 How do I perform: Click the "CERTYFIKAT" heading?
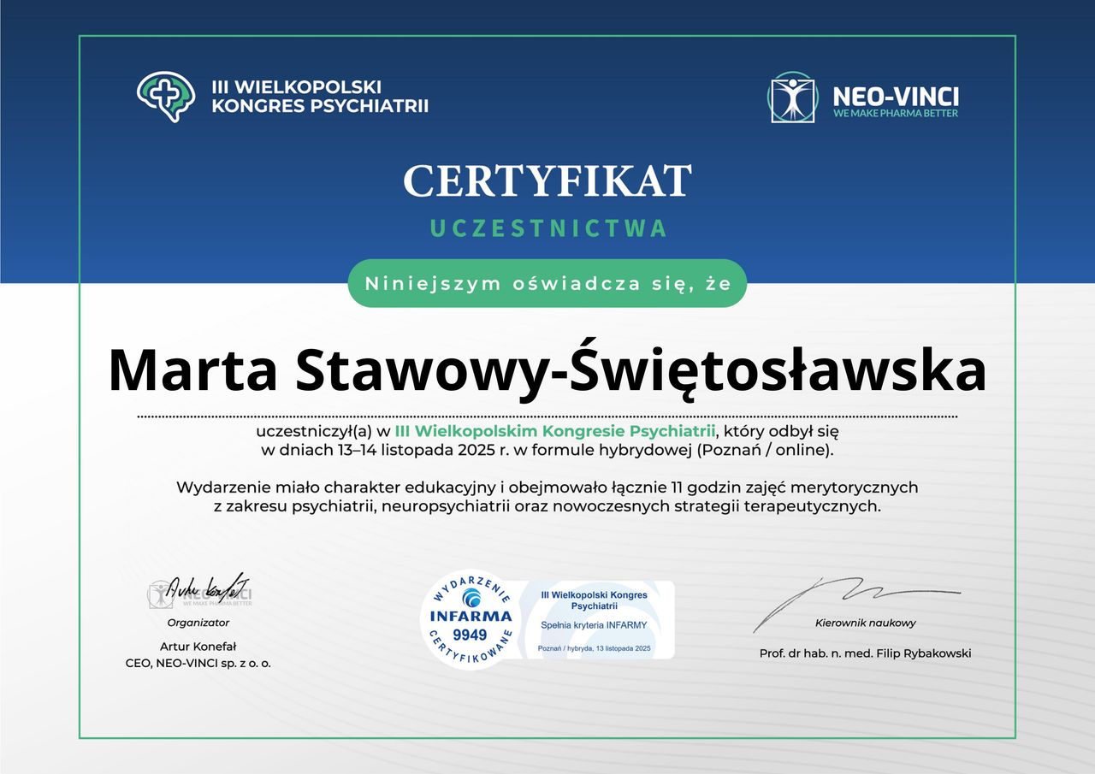tap(547, 181)
